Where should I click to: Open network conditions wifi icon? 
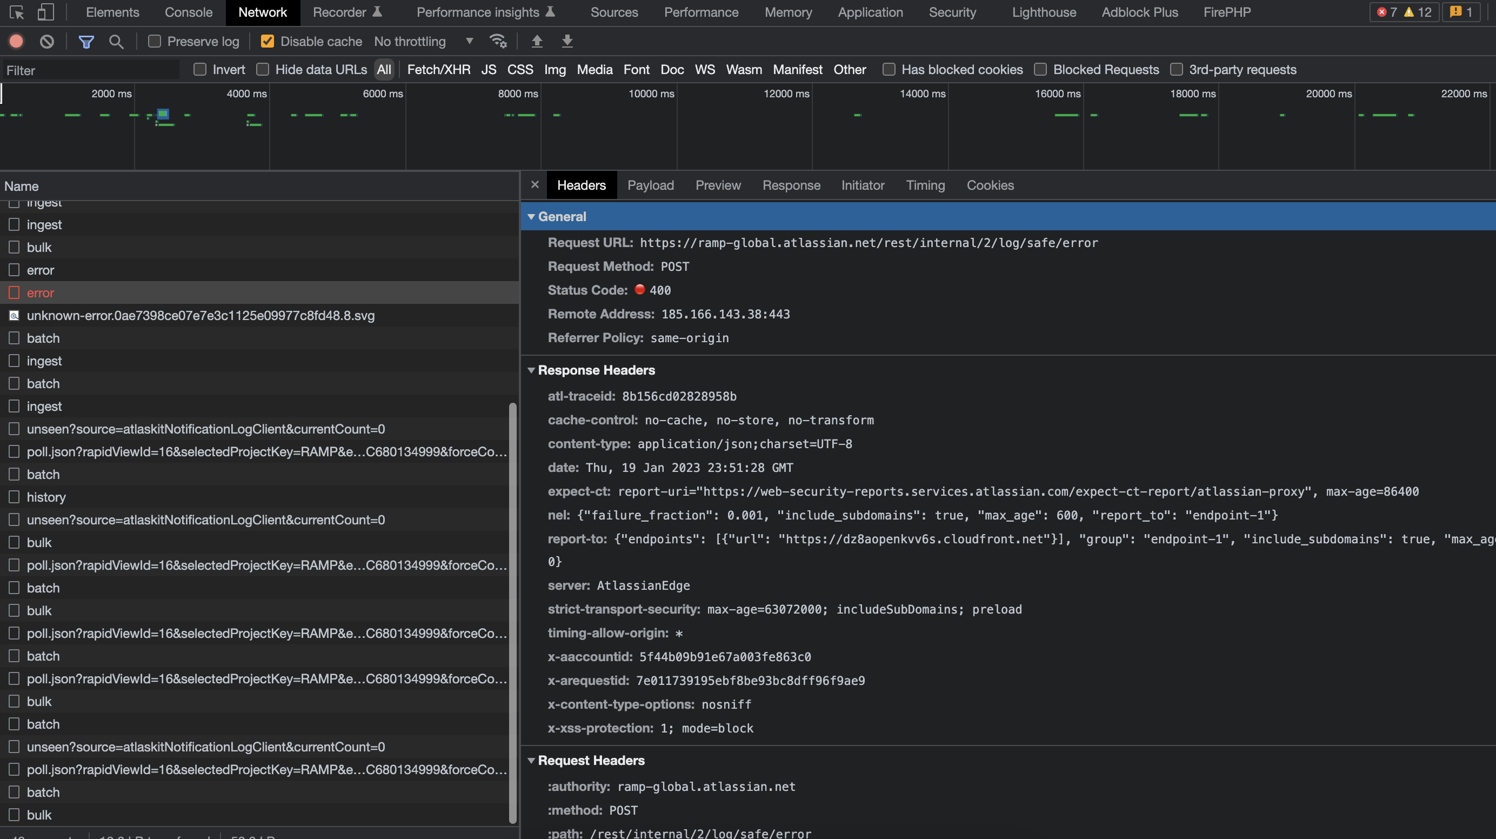tap(498, 41)
